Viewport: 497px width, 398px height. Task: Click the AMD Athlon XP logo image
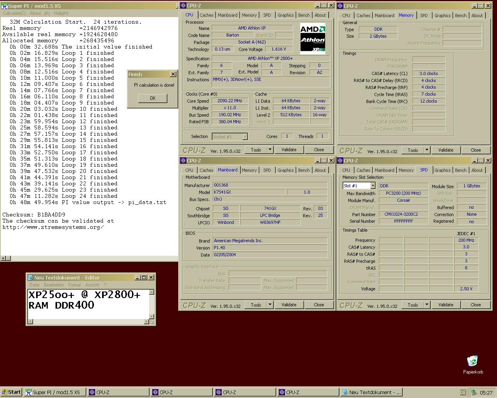[x=313, y=38]
